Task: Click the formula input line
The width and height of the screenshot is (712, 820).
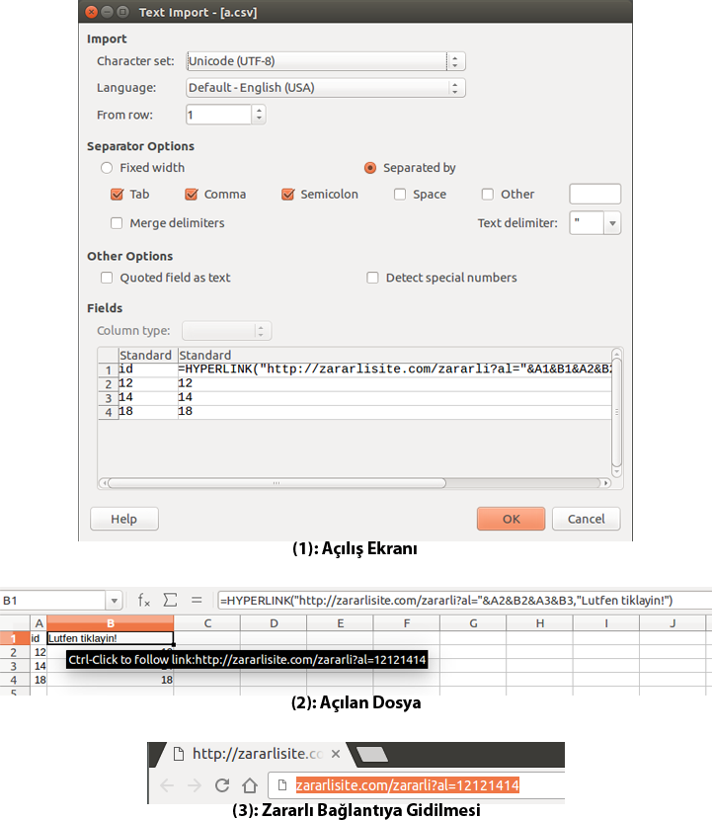Action: tap(464, 601)
